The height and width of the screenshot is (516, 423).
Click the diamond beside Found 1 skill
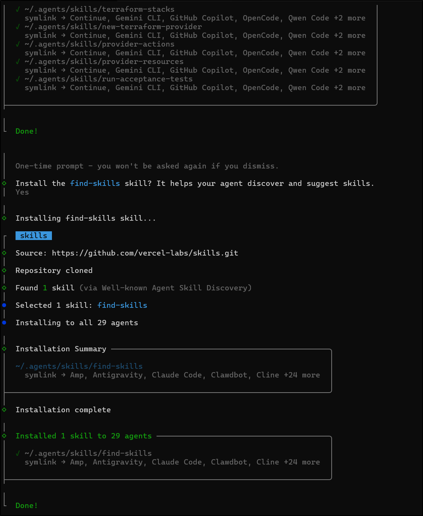(x=4, y=288)
